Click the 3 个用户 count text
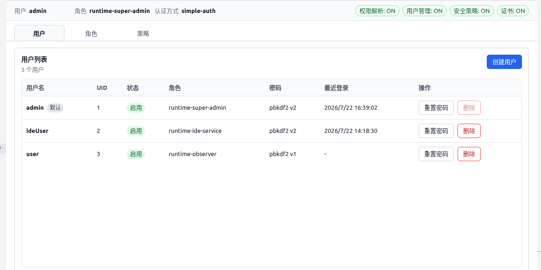The image size is (541, 270). point(32,70)
